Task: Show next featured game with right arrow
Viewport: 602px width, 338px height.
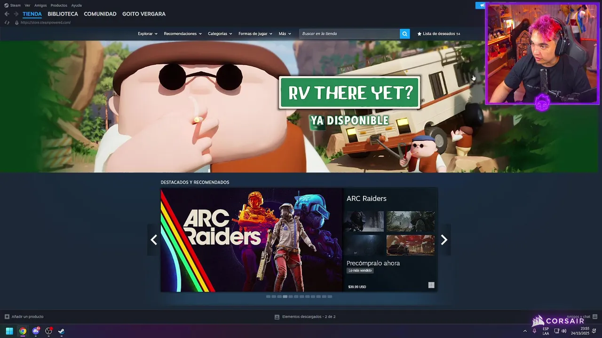Action: click(x=444, y=240)
